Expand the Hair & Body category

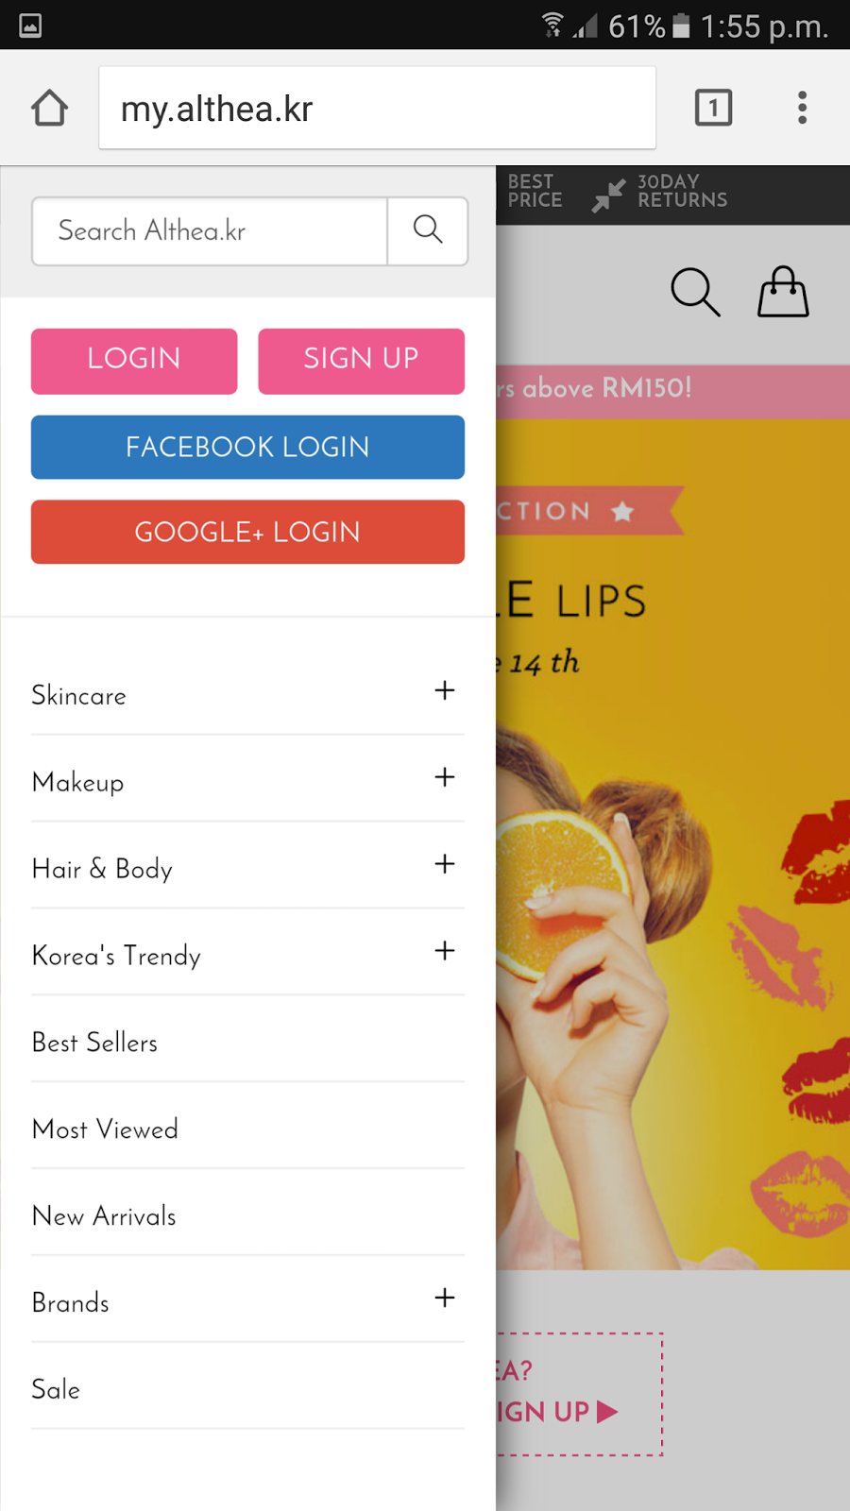(x=247, y=866)
